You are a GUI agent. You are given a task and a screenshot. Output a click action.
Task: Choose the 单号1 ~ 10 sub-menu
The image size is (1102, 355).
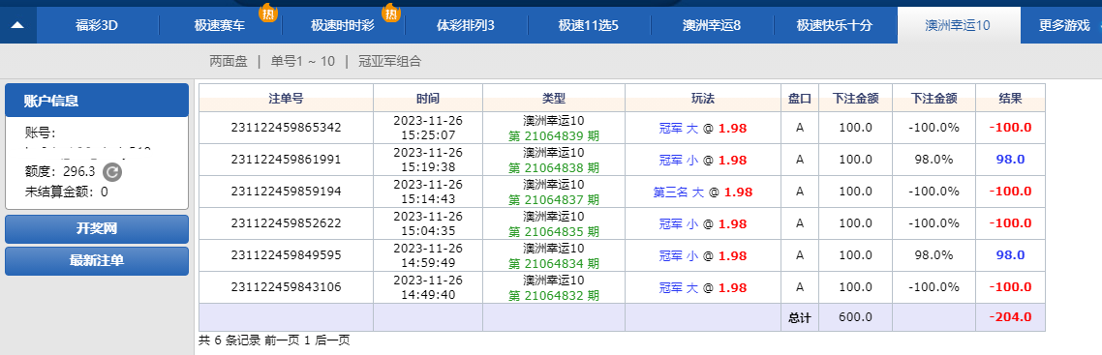(x=302, y=61)
